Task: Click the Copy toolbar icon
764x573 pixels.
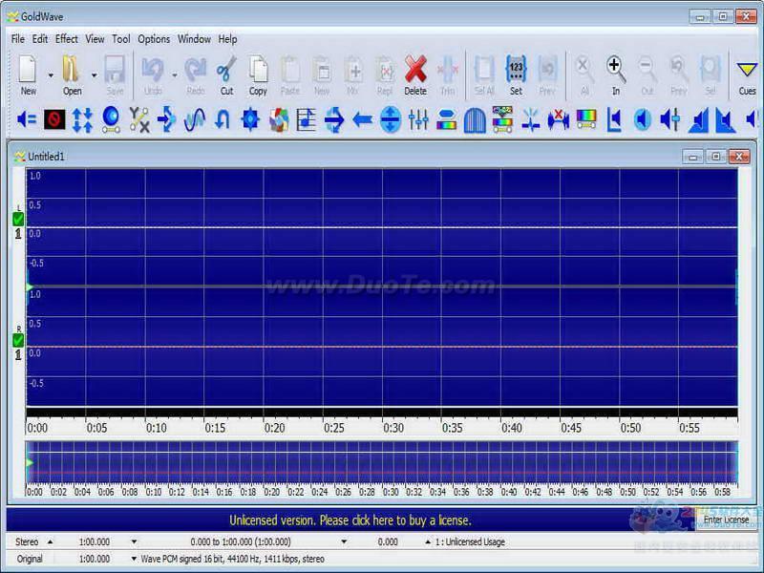Action: coord(258,74)
